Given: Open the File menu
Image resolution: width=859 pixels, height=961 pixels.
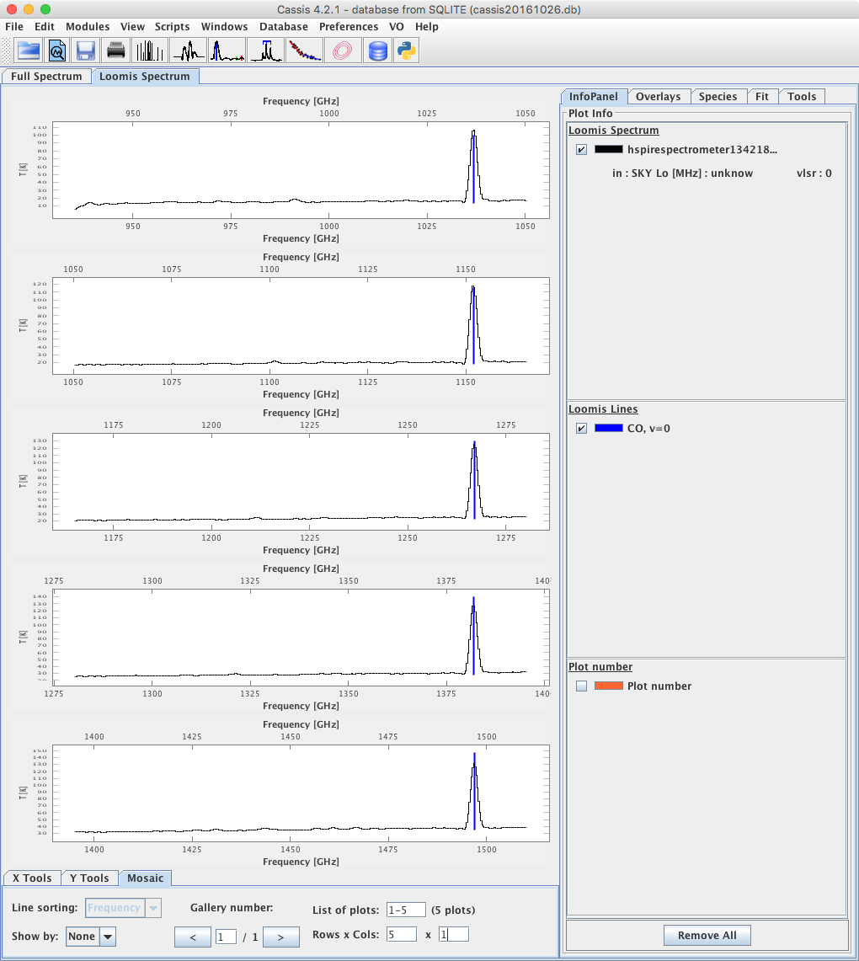Looking at the screenshot, I should [x=14, y=26].
